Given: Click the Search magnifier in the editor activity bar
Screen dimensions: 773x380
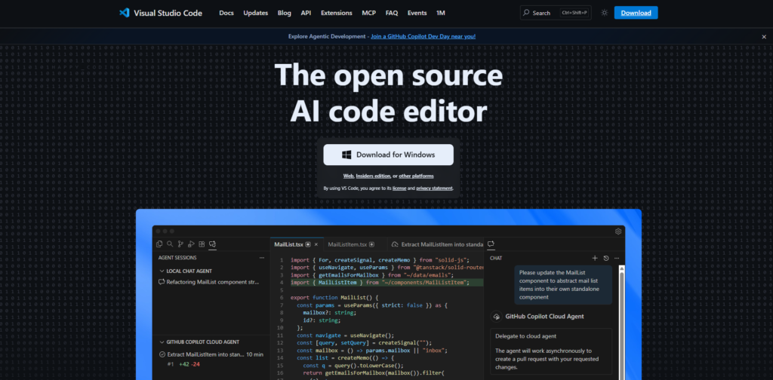Looking at the screenshot, I should click(x=170, y=244).
